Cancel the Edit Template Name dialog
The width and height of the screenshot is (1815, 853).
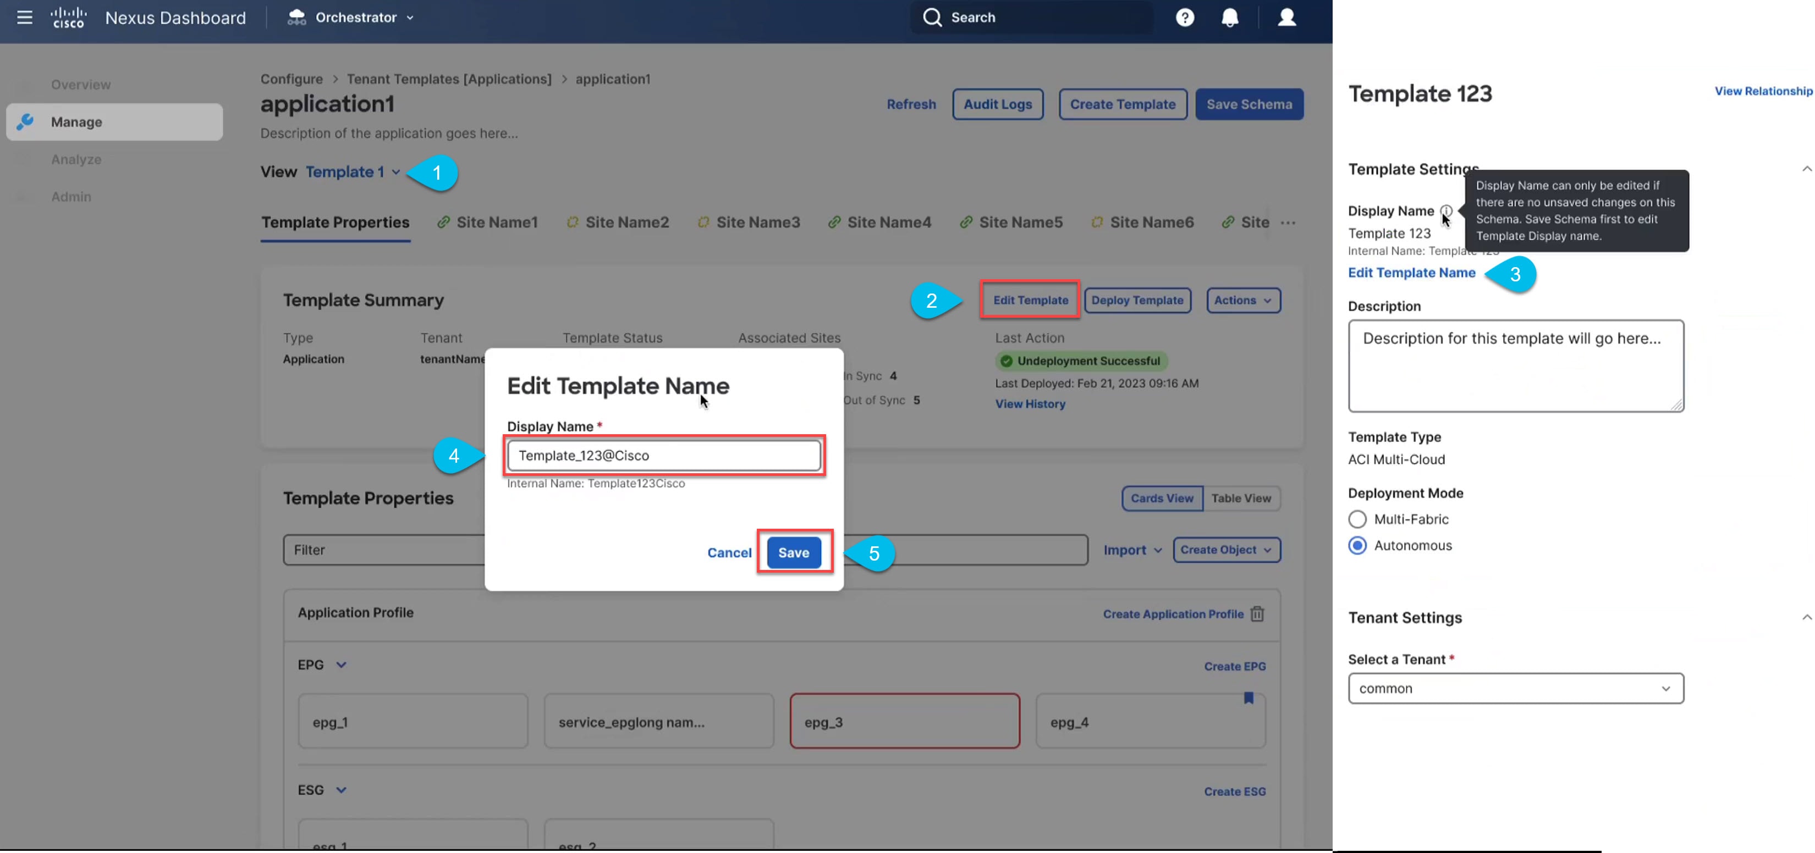pyautogui.click(x=729, y=552)
